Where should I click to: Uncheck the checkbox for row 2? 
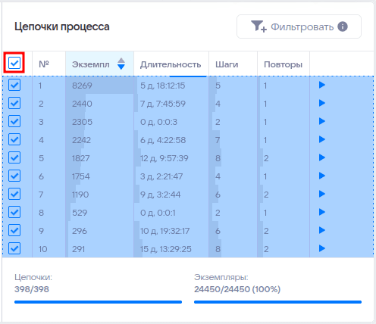pos(14,103)
